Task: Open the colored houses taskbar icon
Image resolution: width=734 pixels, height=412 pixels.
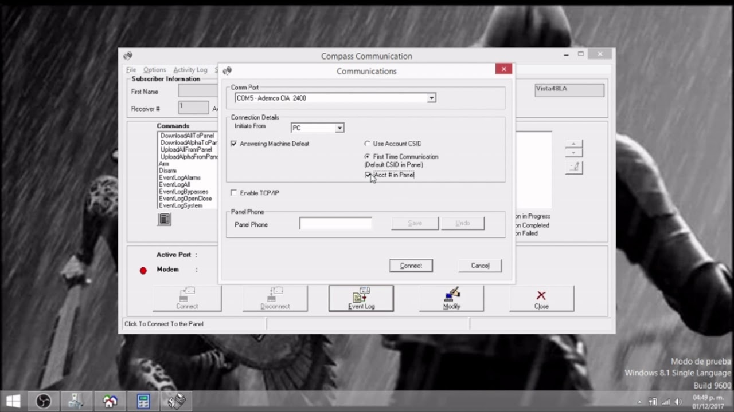Action: click(110, 401)
